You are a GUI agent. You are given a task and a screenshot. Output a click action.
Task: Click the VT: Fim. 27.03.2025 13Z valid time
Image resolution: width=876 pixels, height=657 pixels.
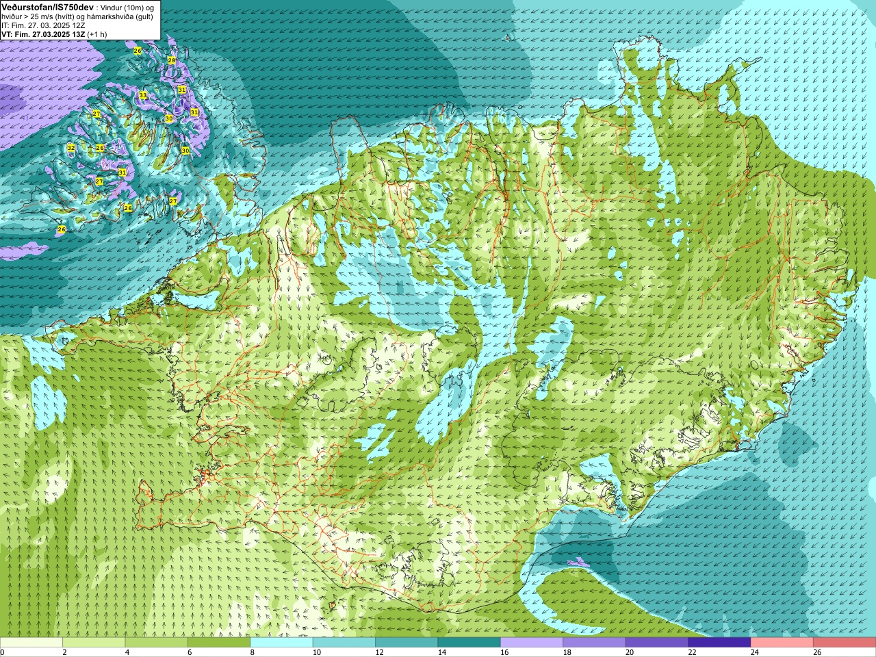point(43,34)
